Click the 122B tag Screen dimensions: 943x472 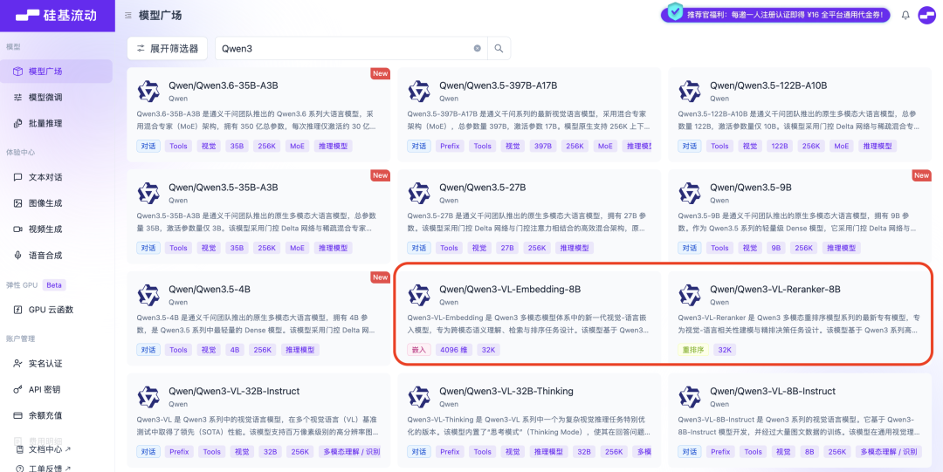tap(781, 146)
